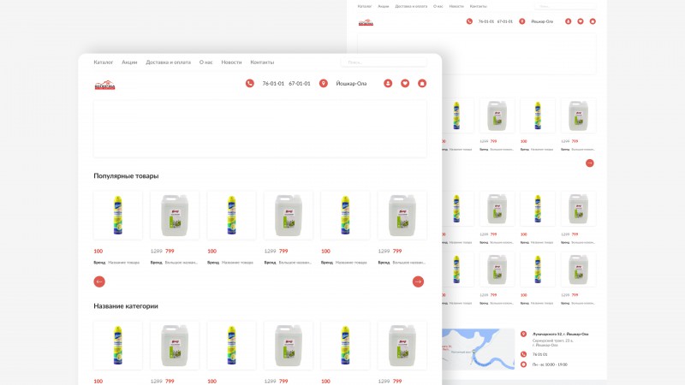Go to previous popular products with left arrow
The width and height of the screenshot is (685, 385).
[99, 281]
